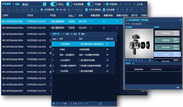Click the zoom-in icon under product image

(x=133, y=60)
